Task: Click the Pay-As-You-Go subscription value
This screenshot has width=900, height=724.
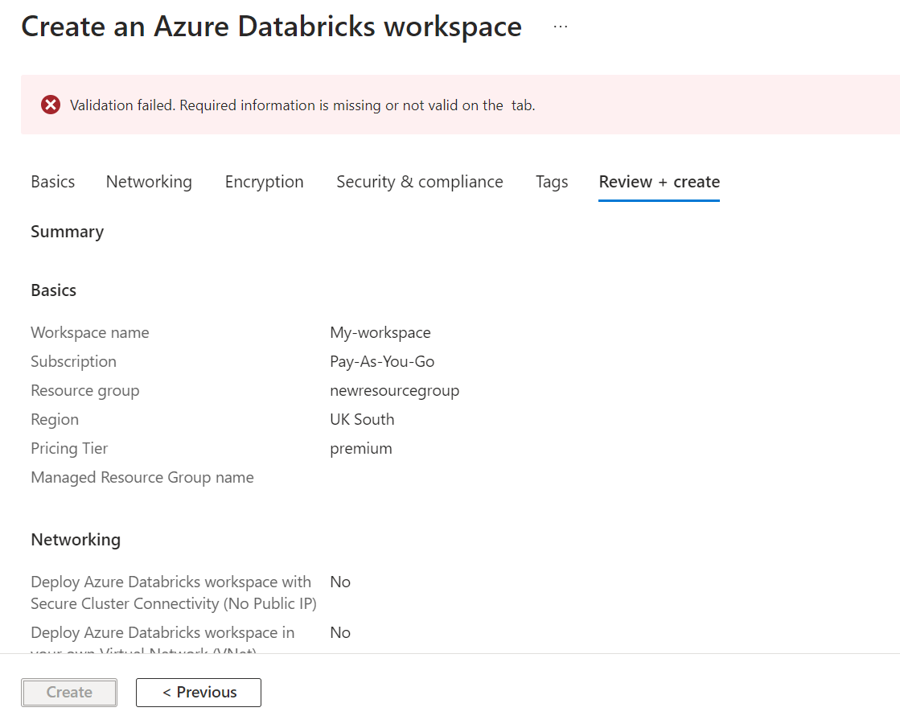Action: click(382, 361)
